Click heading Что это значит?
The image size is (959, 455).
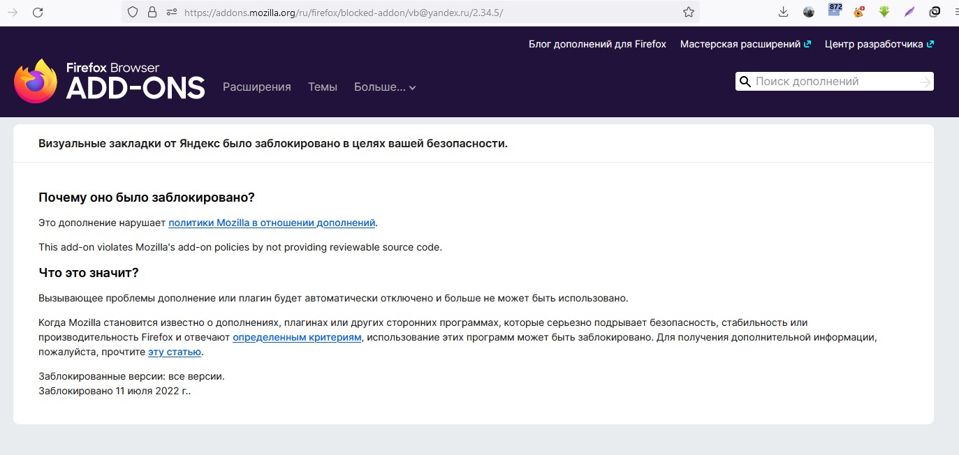click(89, 273)
